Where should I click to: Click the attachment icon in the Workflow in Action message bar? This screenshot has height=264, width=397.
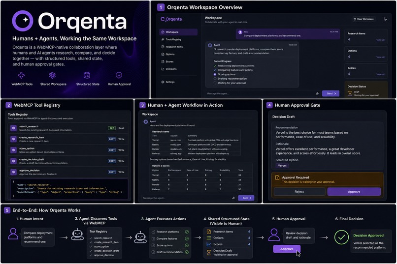[233, 198]
